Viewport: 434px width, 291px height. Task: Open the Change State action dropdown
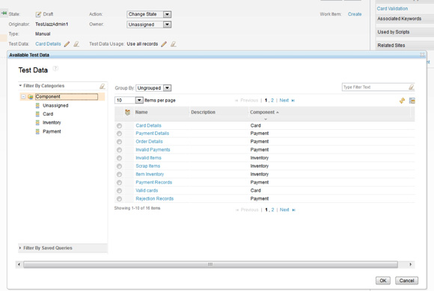tap(167, 14)
